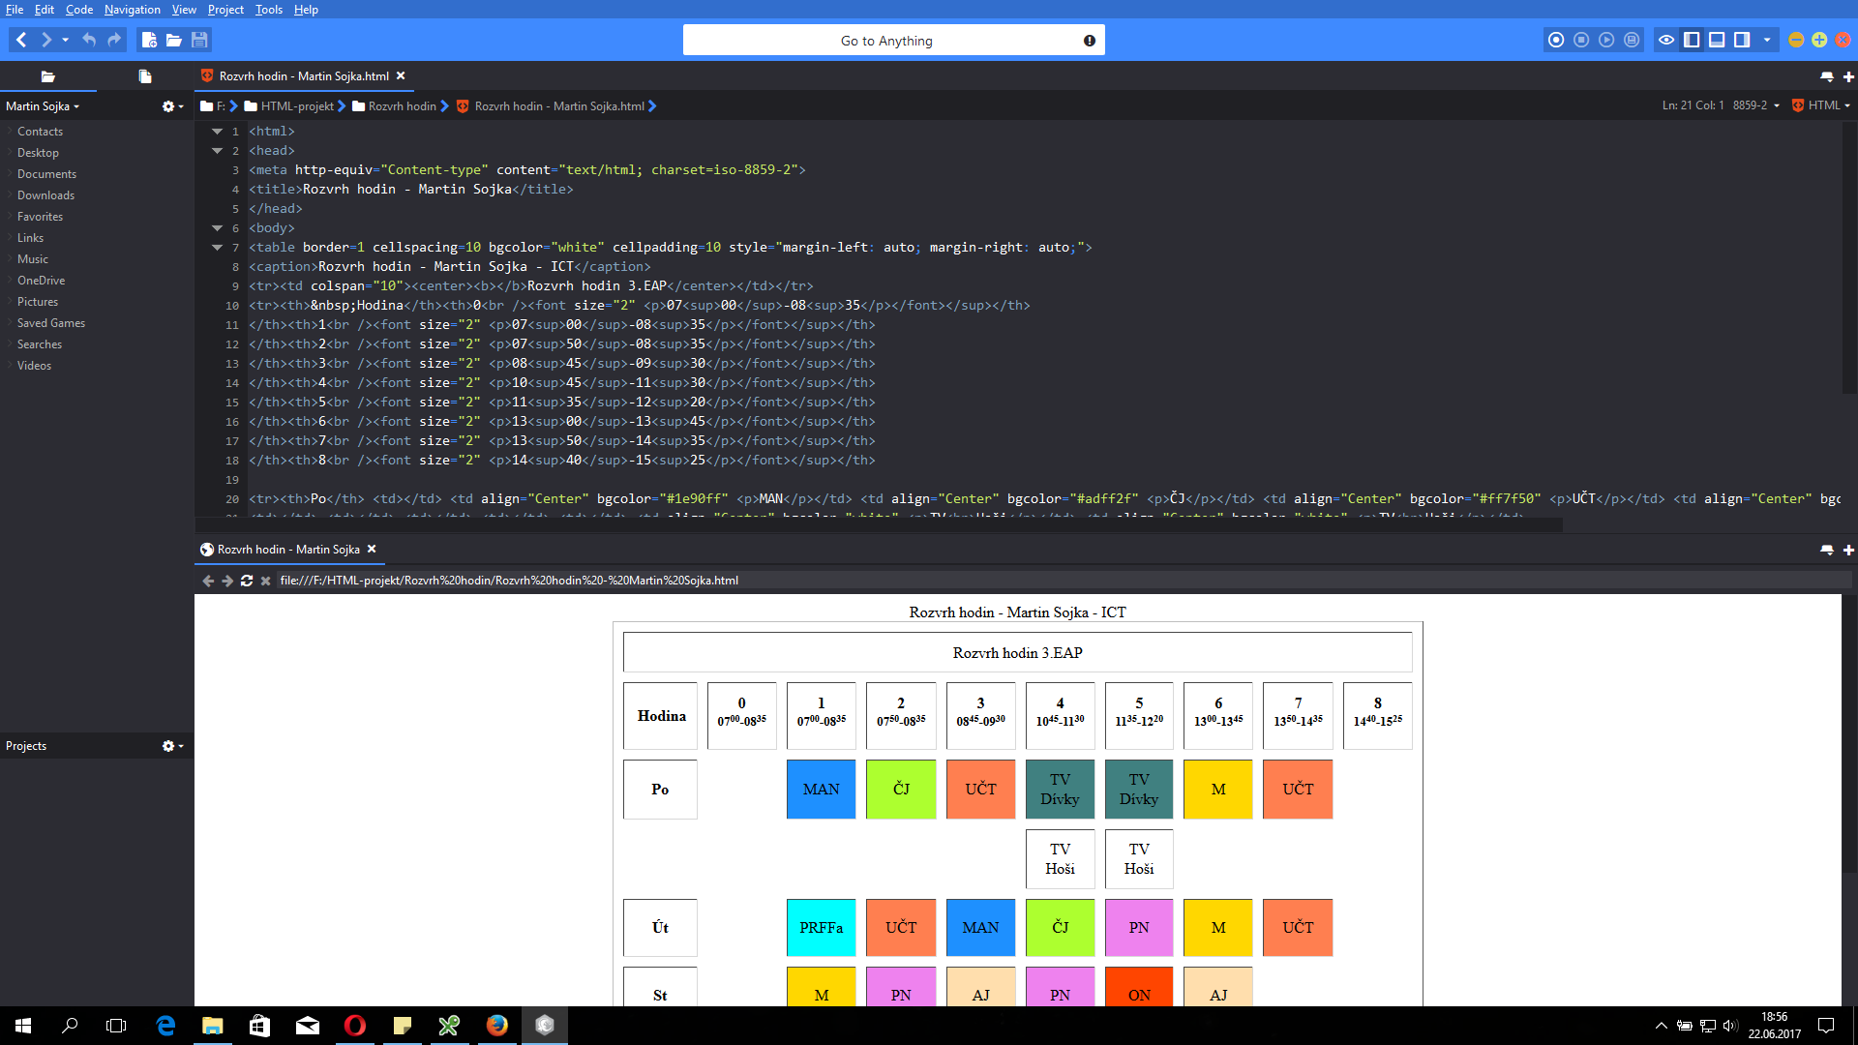Click the Go to Anything search box
1858x1045 pixels.
(885, 41)
